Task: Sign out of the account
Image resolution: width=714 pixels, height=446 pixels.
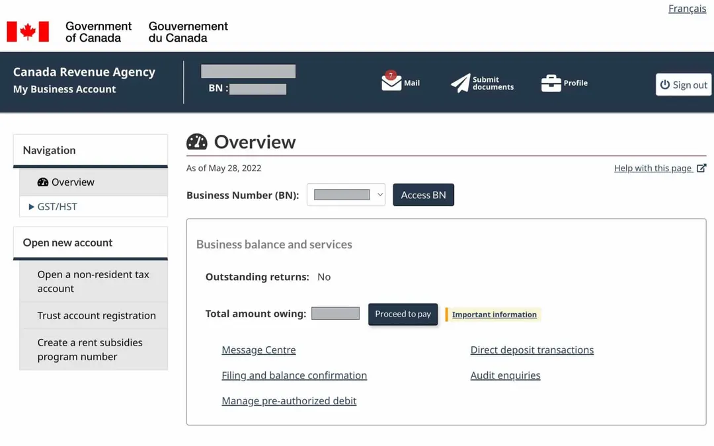Action: [x=684, y=85]
